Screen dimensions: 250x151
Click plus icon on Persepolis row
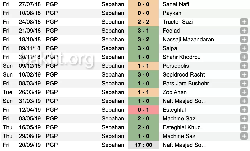point(244,66)
